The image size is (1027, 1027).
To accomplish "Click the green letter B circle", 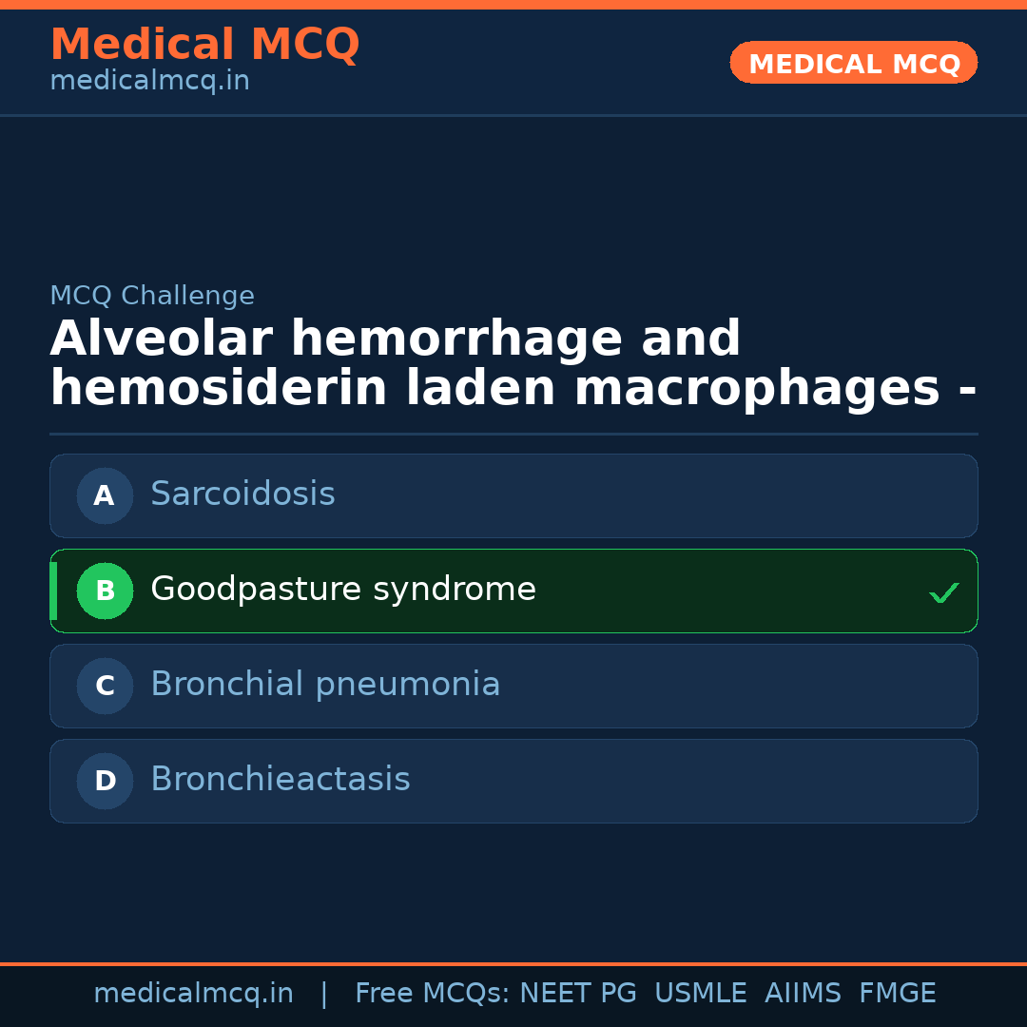I will [x=105, y=591].
